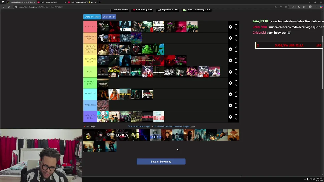Viewport: 324px width, 182px height.
Task: Open settings gear for GOD TIER row
Action: [x=230, y=27]
